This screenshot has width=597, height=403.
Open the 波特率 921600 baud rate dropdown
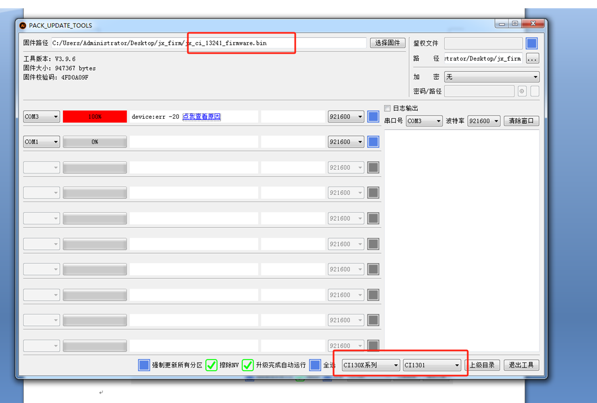click(484, 120)
